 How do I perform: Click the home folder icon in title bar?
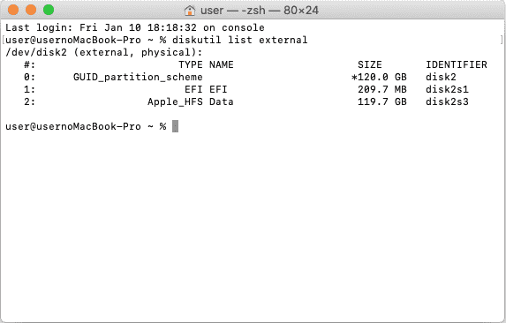190,11
